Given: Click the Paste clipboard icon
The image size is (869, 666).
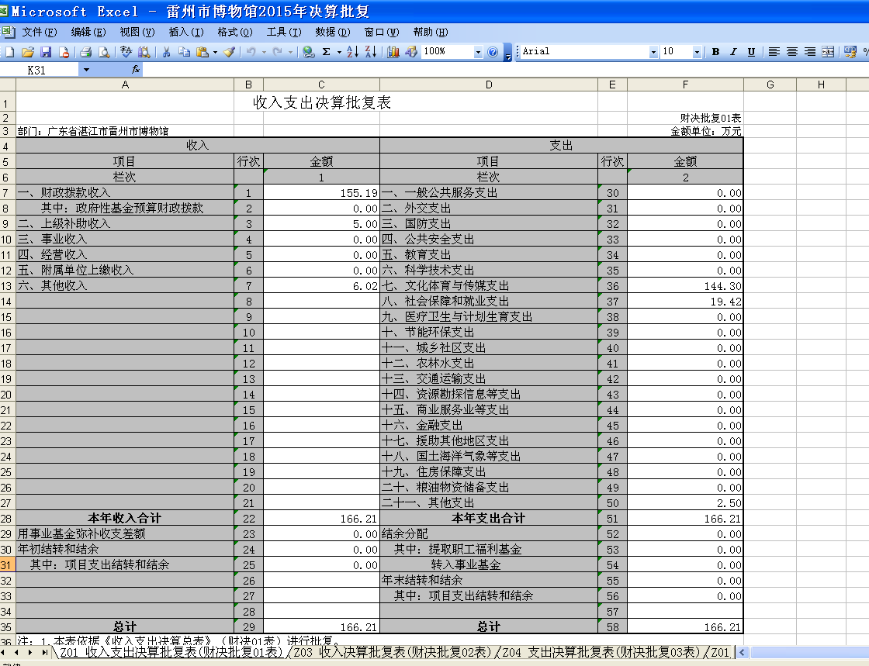Looking at the screenshot, I should (203, 52).
